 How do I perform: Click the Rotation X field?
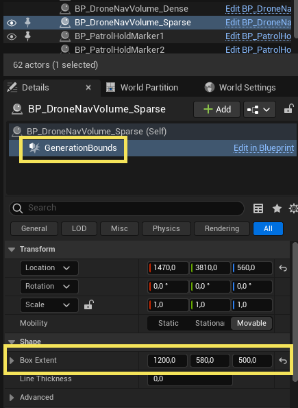point(168,287)
